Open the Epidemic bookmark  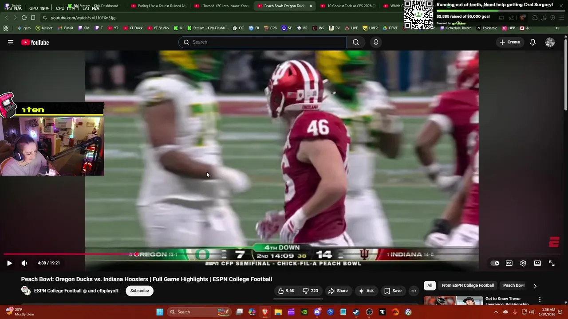tap(487, 28)
